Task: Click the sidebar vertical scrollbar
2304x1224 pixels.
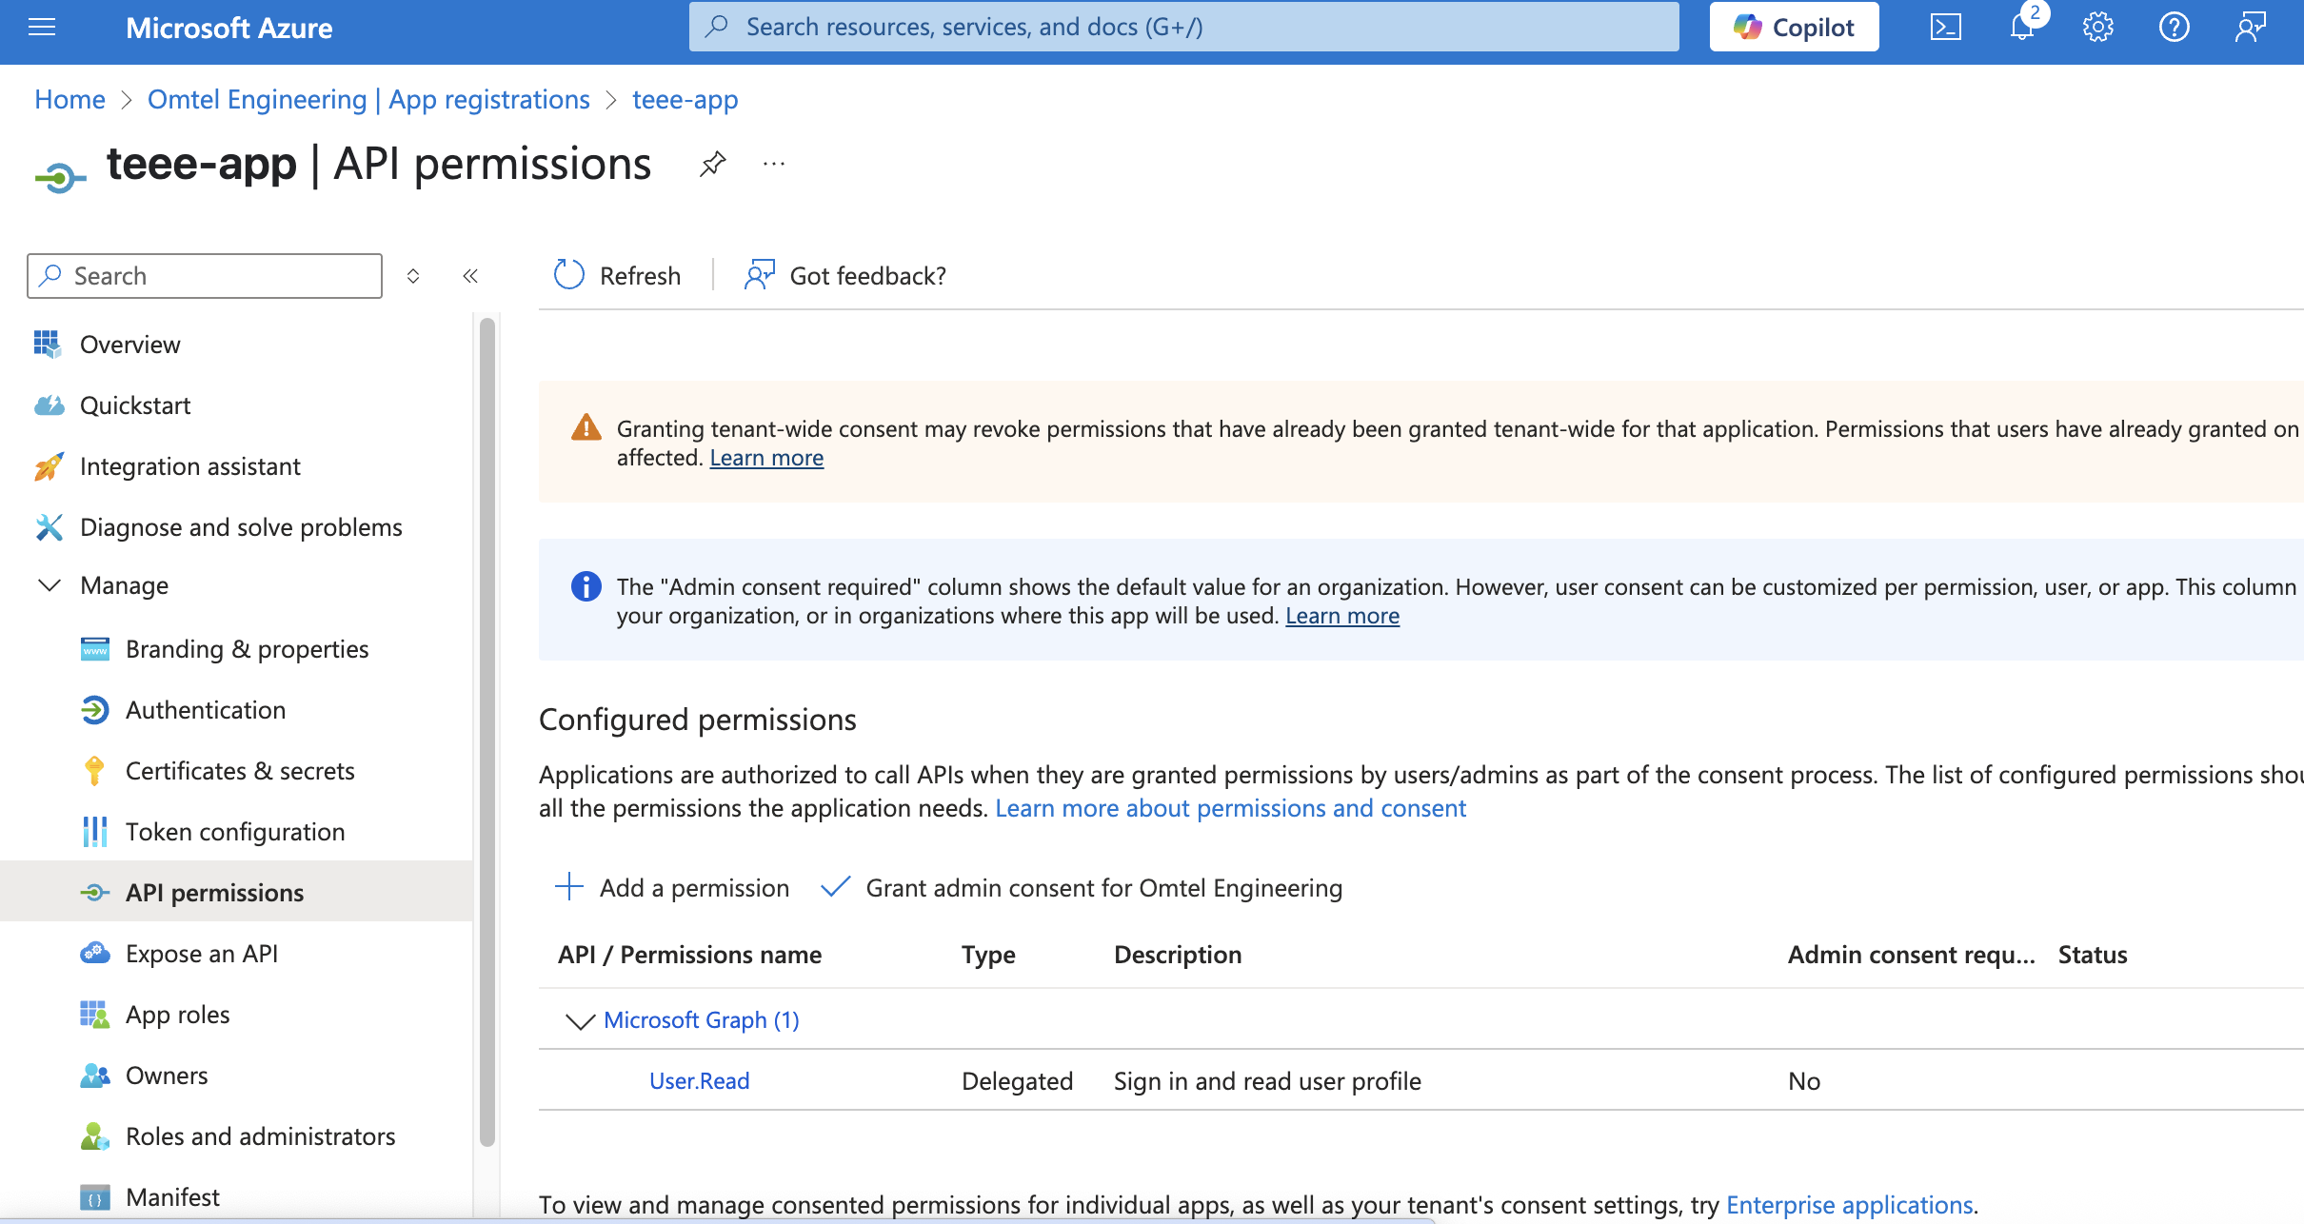Action: pos(487,731)
